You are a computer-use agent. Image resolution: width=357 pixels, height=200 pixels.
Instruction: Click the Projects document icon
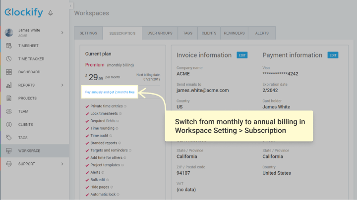pos(9,98)
